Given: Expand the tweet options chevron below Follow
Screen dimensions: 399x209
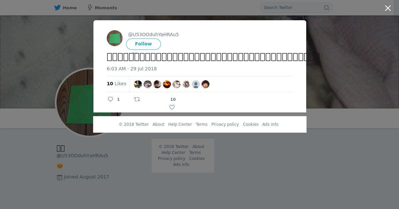Looking at the screenshot, I should pyautogui.click(x=135, y=53).
